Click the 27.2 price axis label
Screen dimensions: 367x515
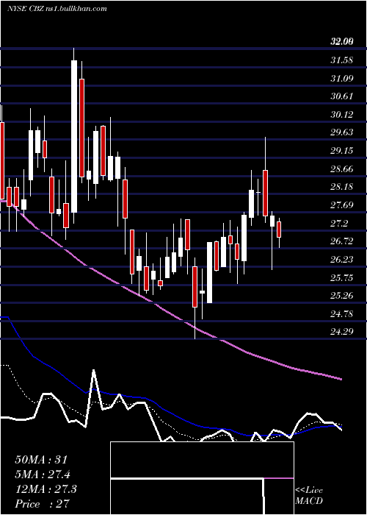338,224
